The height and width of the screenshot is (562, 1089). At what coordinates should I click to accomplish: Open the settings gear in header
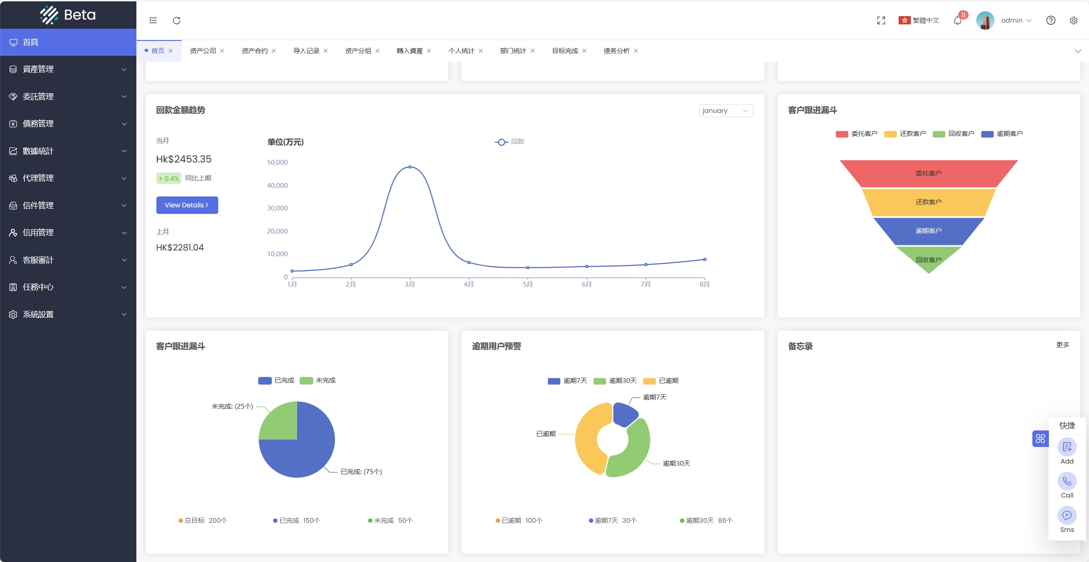pyautogui.click(x=1073, y=20)
